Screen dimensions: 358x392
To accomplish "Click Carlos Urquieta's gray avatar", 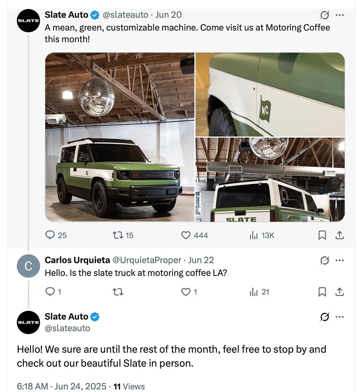I will pyautogui.click(x=28, y=266).
